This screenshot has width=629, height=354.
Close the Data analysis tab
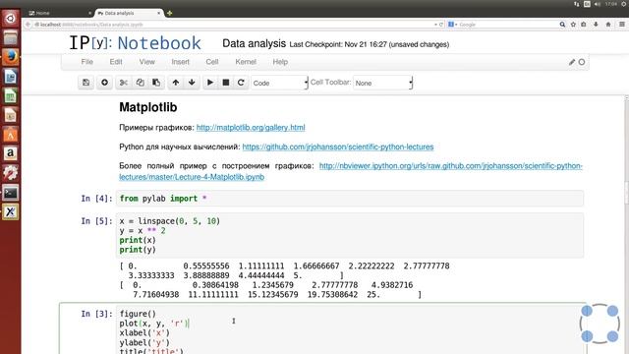click(159, 13)
